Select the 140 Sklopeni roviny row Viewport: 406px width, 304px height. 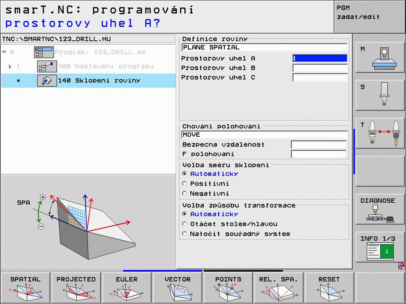click(88, 81)
